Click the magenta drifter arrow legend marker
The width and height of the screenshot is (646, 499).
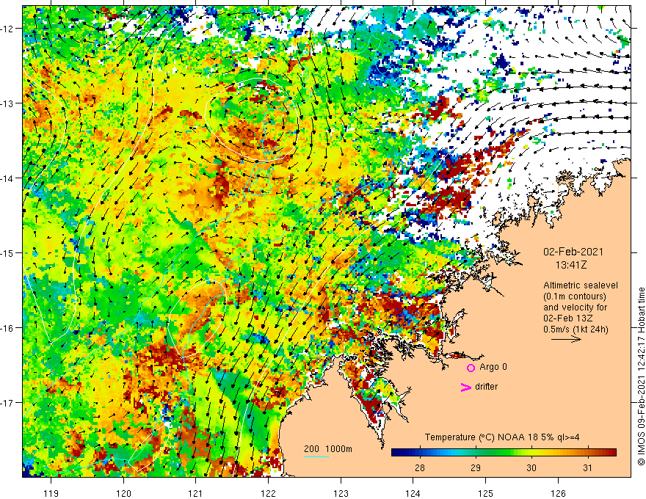click(x=466, y=387)
